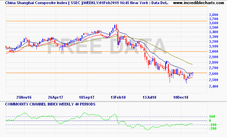Click the 3,300 price axis label

[214, 37]
